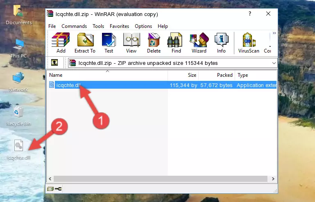The width and height of the screenshot is (315, 202).
Task: Click the archive icon in address bar
Action: (73, 63)
